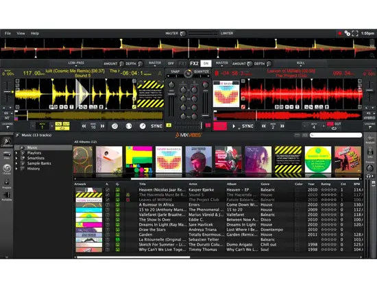
Task: Click deck B red pencil edit icon
Action: (x=243, y=106)
